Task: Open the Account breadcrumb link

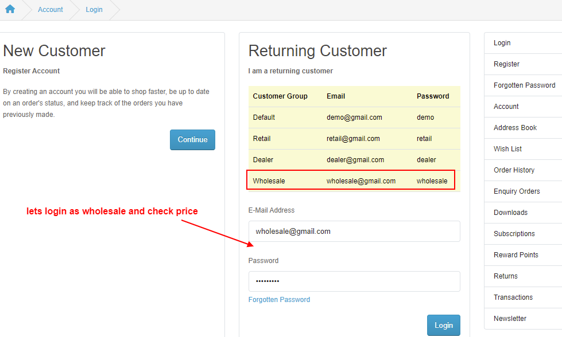Action: [50, 10]
